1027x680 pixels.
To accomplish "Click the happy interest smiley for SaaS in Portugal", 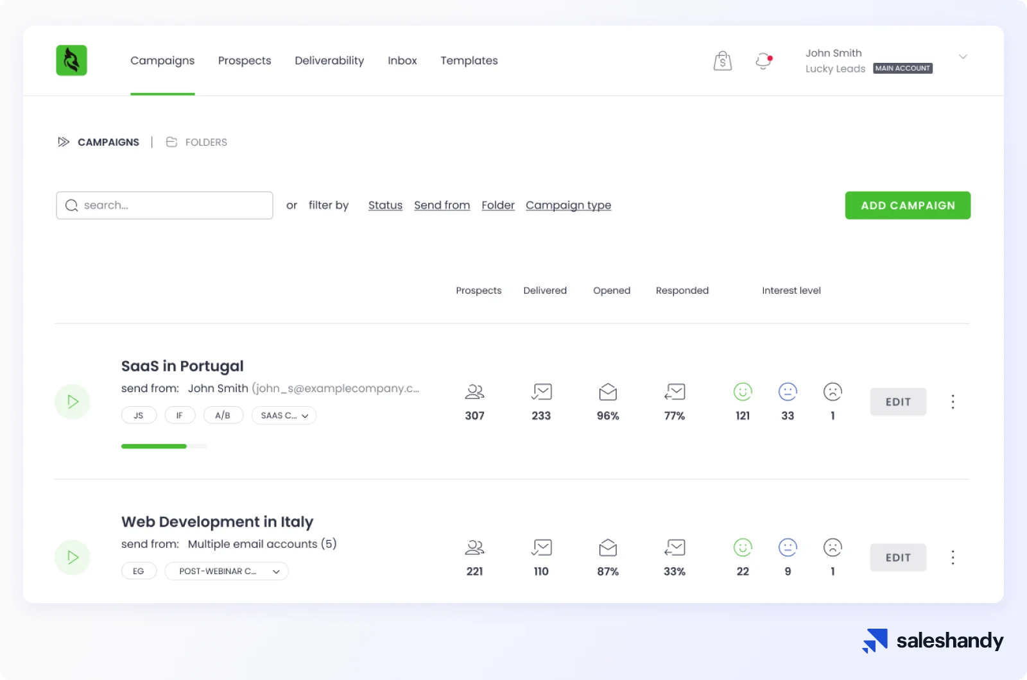I will (743, 391).
